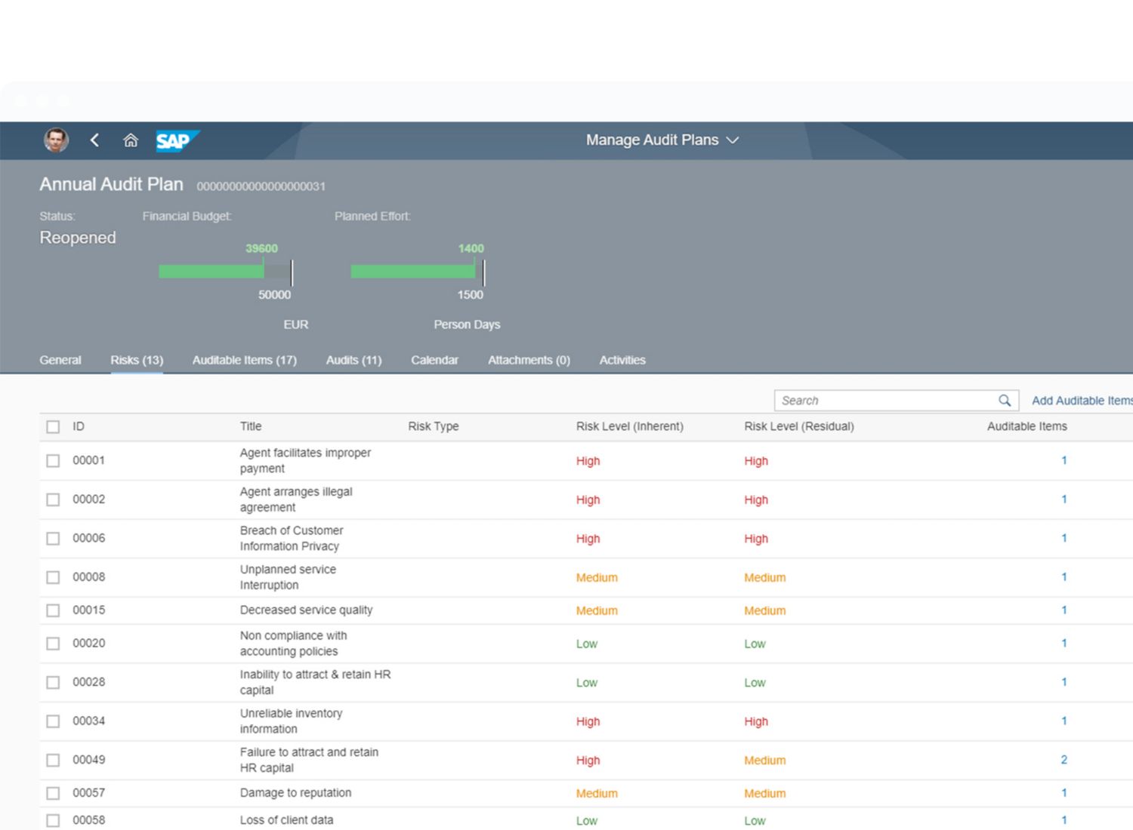Go back using the back arrow
The image size is (1133, 830).
[95, 140]
